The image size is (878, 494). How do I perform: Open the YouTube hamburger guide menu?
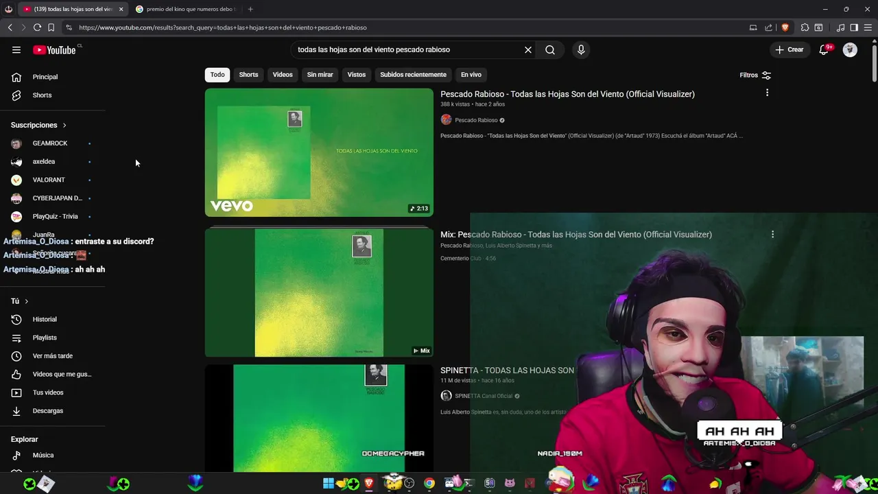point(16,49)
